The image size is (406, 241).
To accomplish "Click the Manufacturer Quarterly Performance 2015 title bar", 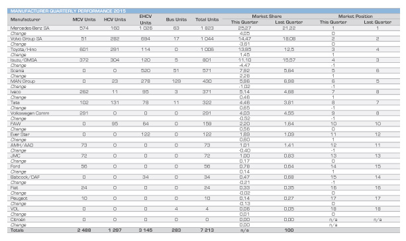I will (203, 11).
